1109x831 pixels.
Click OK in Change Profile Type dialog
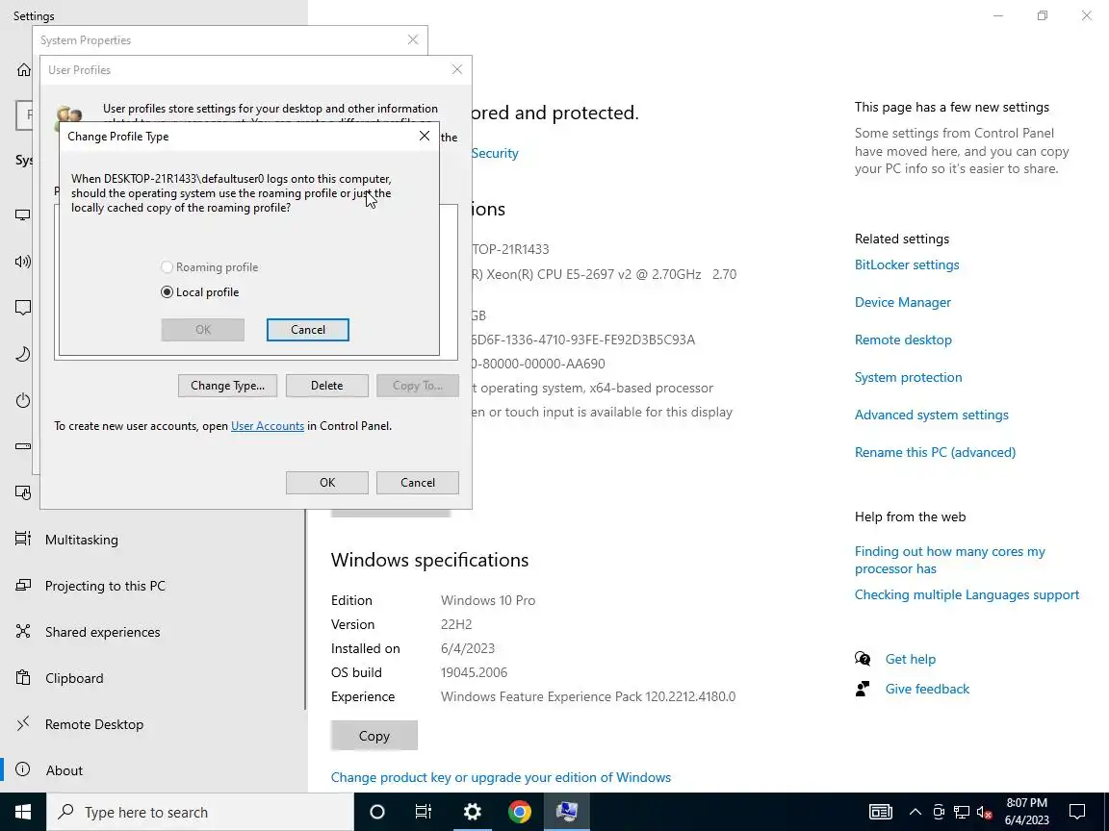point(203,329)
